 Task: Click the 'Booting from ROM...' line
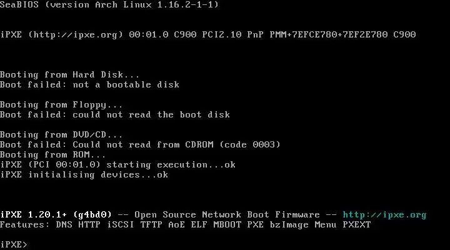(52, 155)
